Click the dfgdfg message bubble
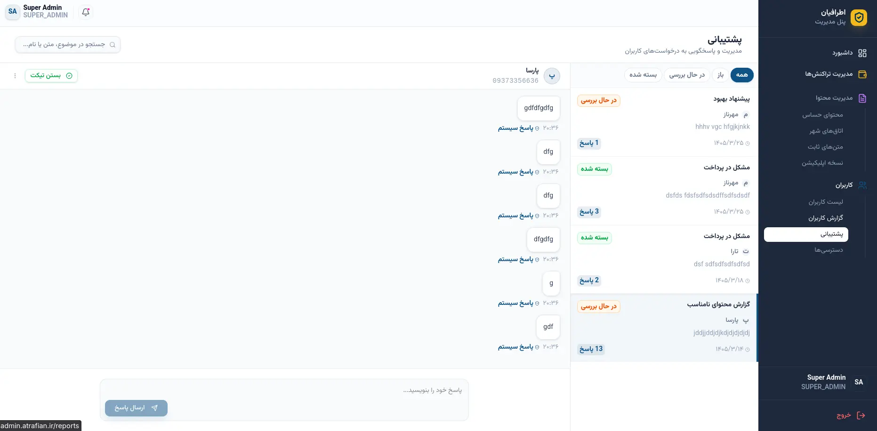877x431 pixels. (543, 239)
